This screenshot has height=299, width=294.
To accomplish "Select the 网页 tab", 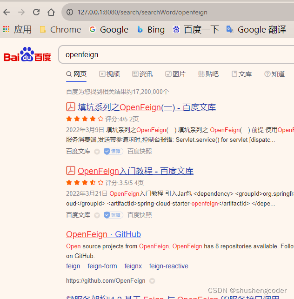I will click(76, 74).
